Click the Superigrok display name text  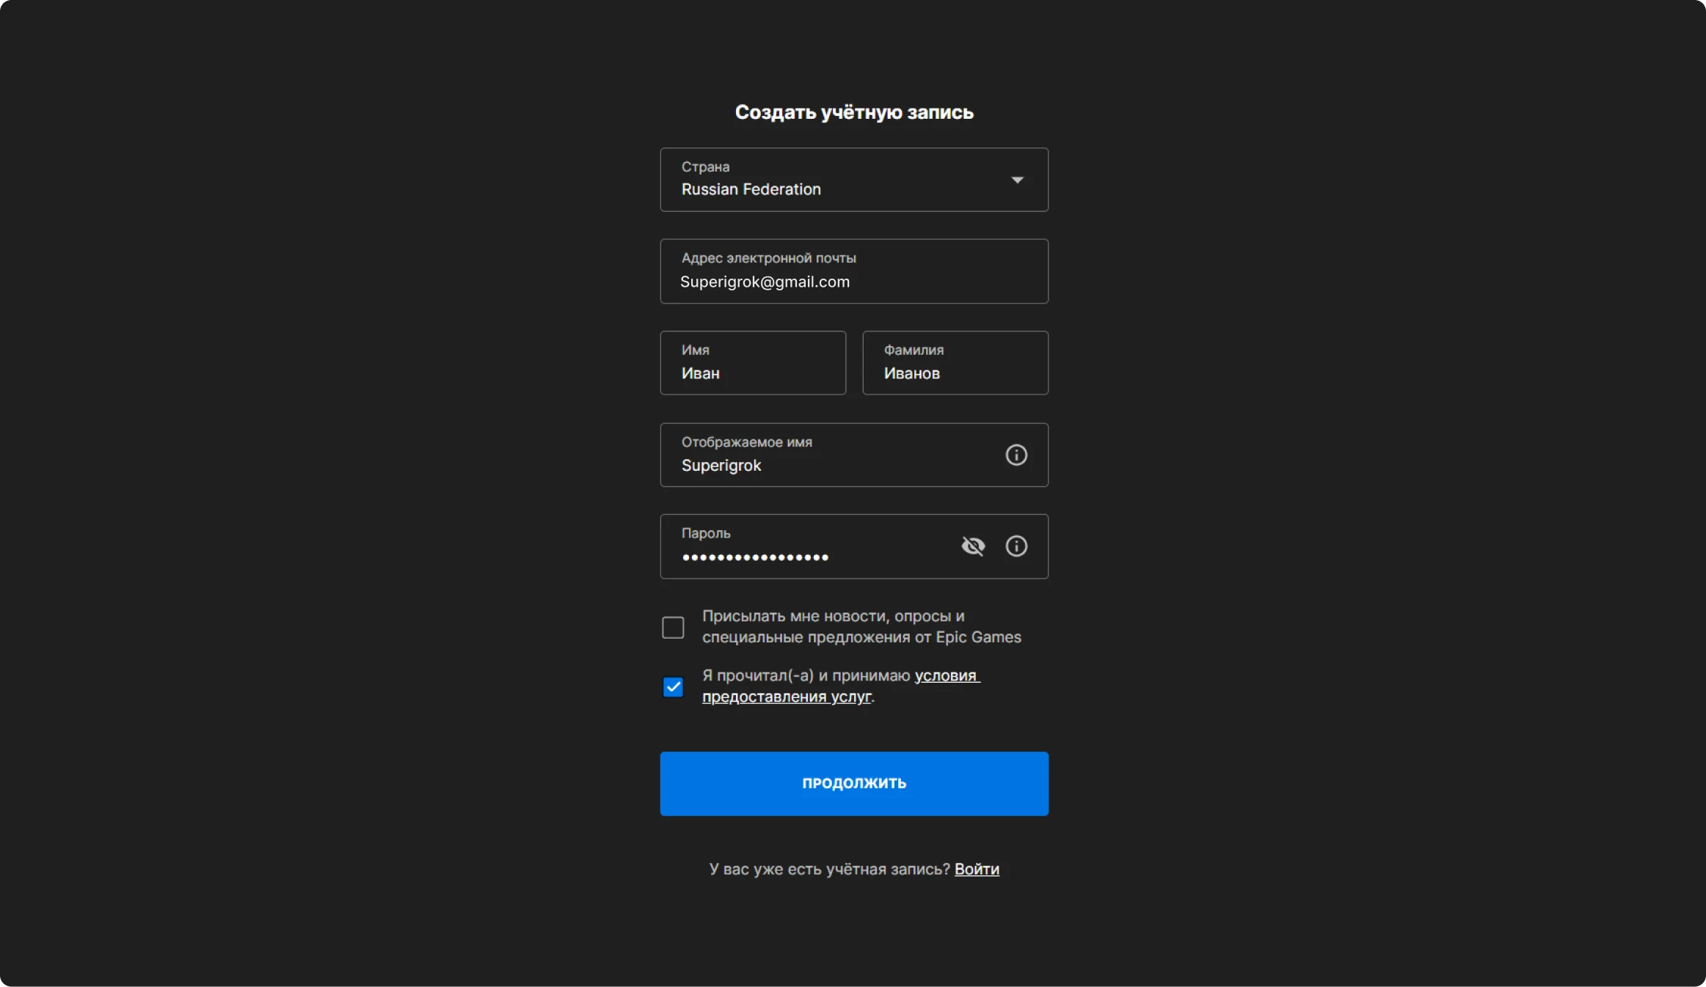click(x=721, y=466)
